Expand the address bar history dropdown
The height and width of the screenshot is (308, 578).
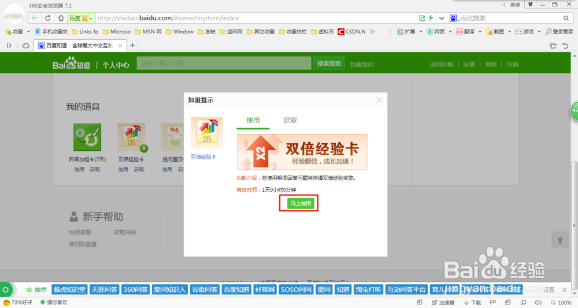(x=442, y=18)
